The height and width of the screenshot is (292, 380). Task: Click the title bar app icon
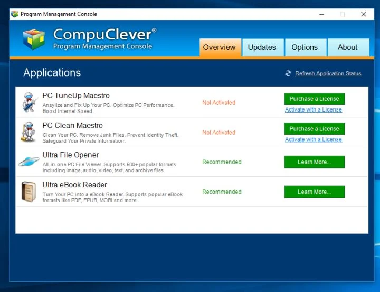pyautogui.click(x=15, y=14)
